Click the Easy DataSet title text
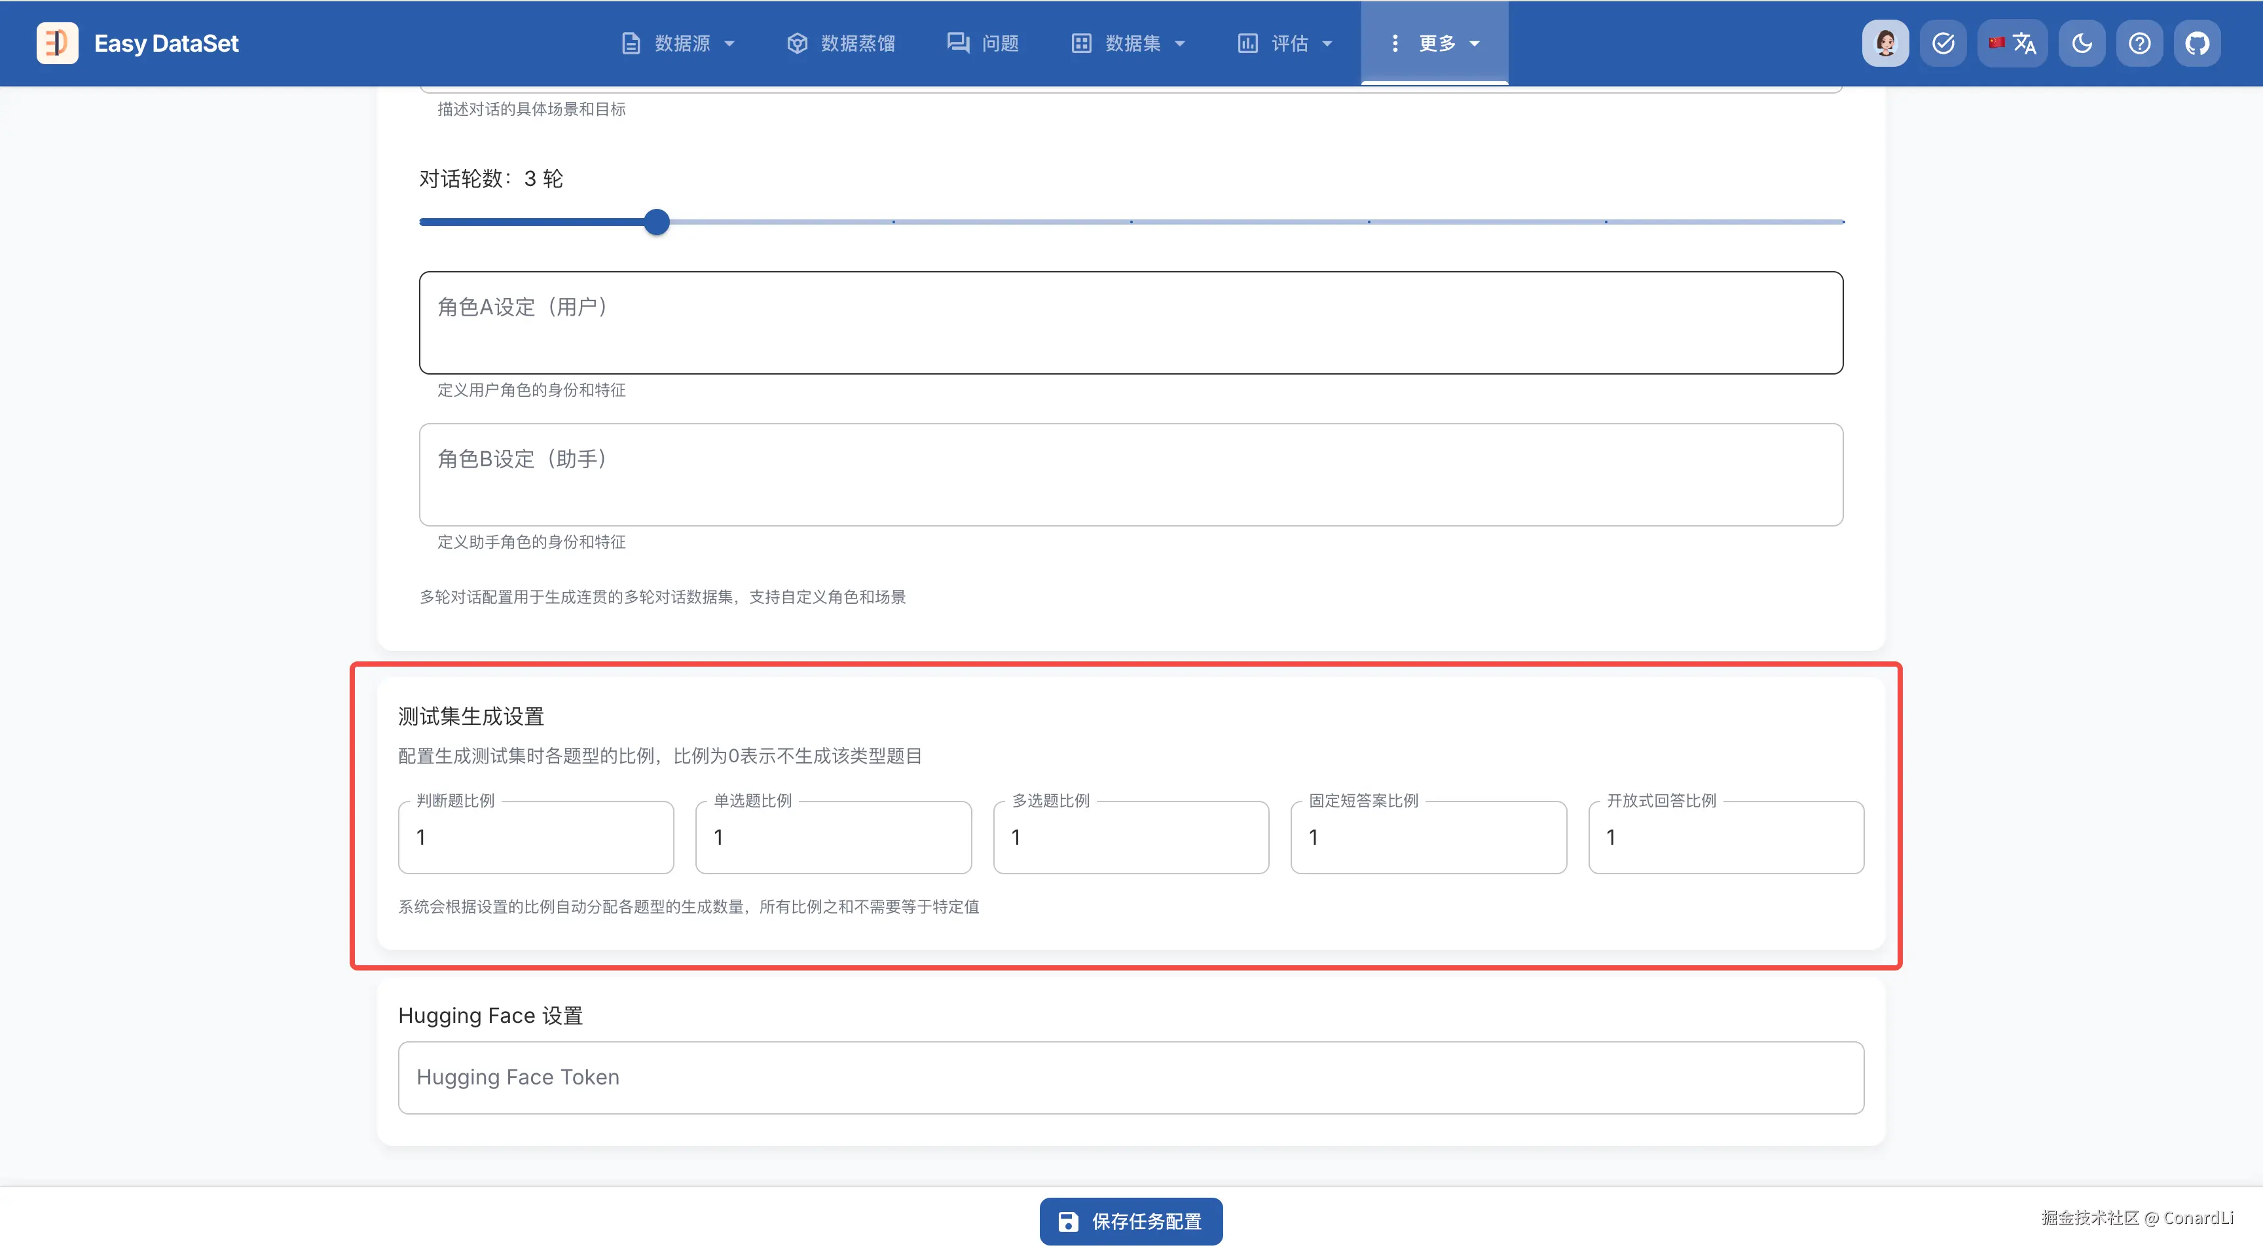The image size is (2263, 1256). [166, 43]
